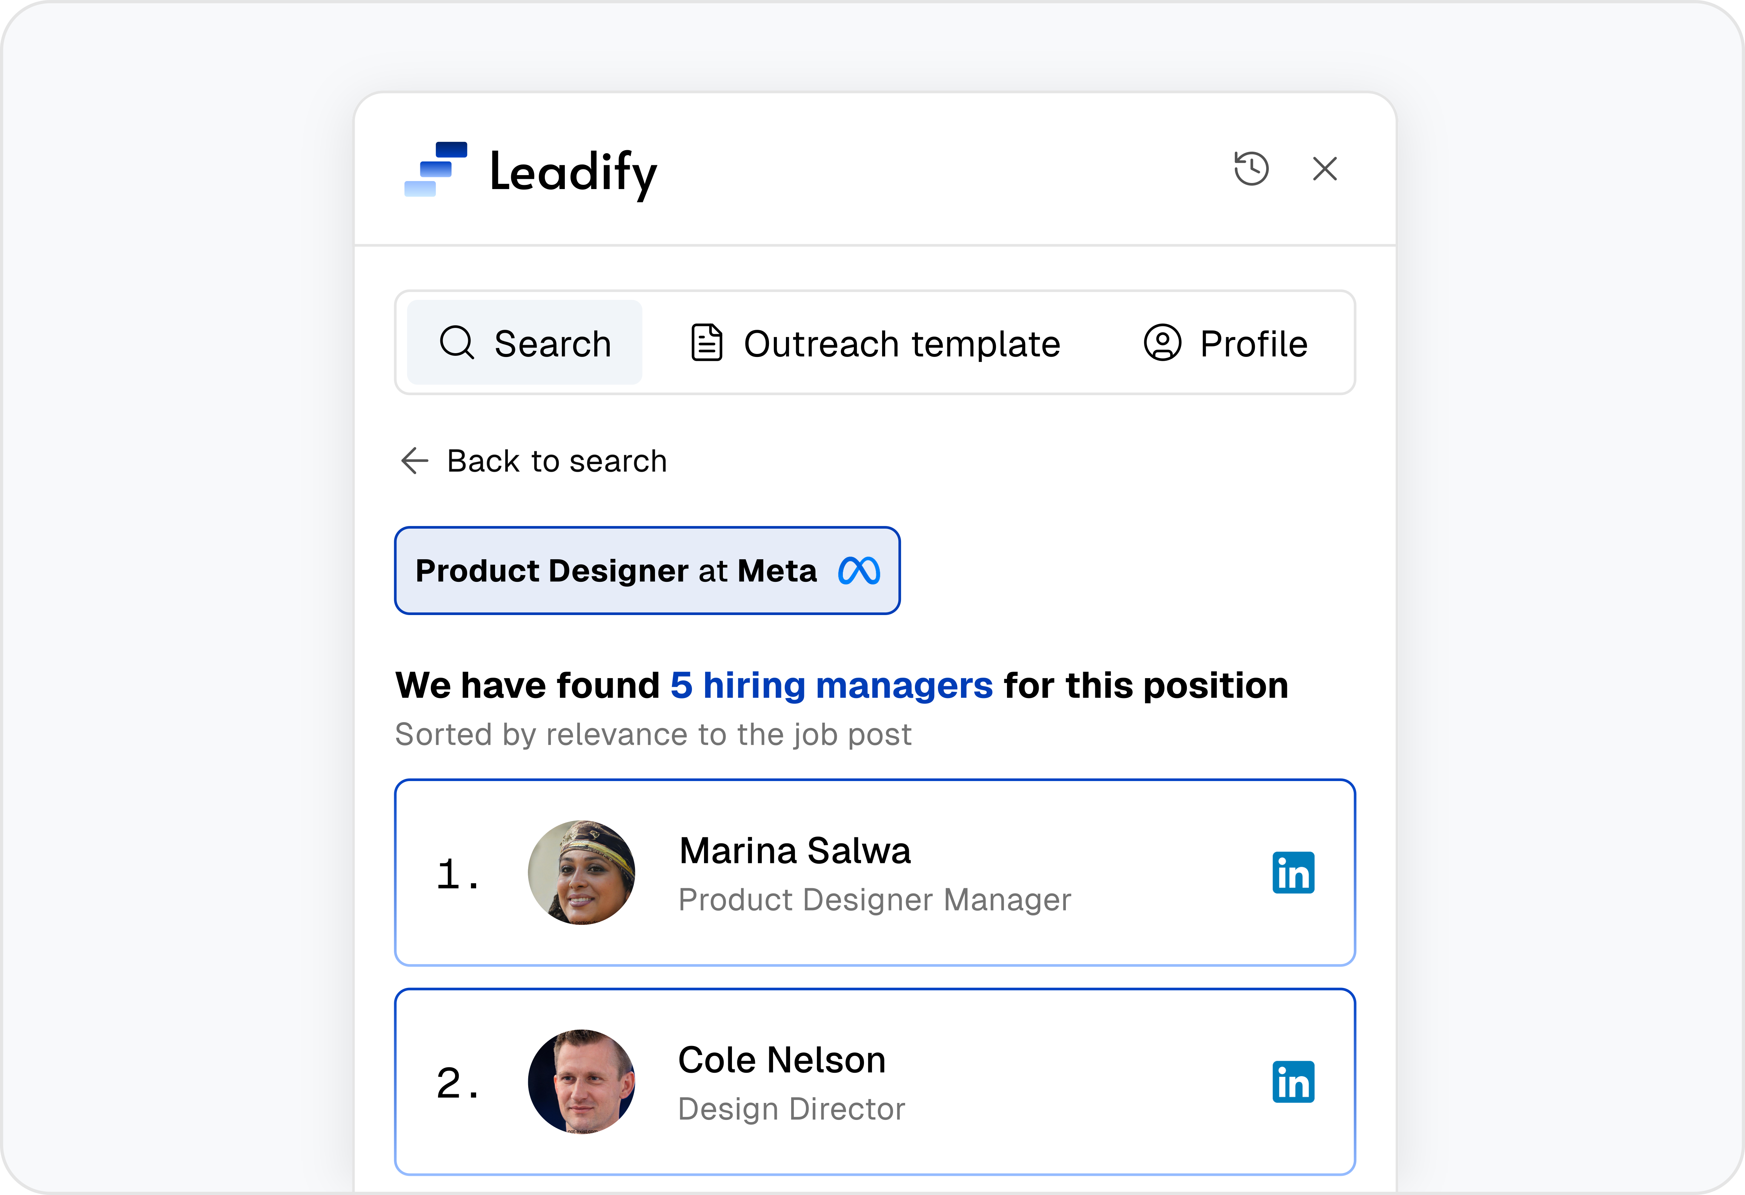Image resolution: width=1745 pixels, height=1195 pixels.
Task: Click the Back to search link
Action: (557, 461)
